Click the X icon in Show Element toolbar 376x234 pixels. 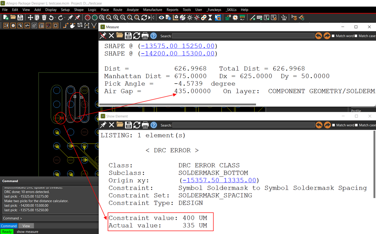[x=111, y=125]
